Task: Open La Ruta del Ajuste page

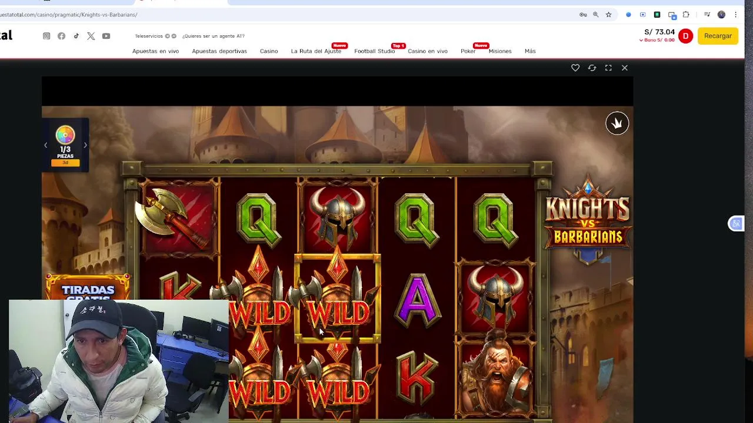Action: pos(316,51)
